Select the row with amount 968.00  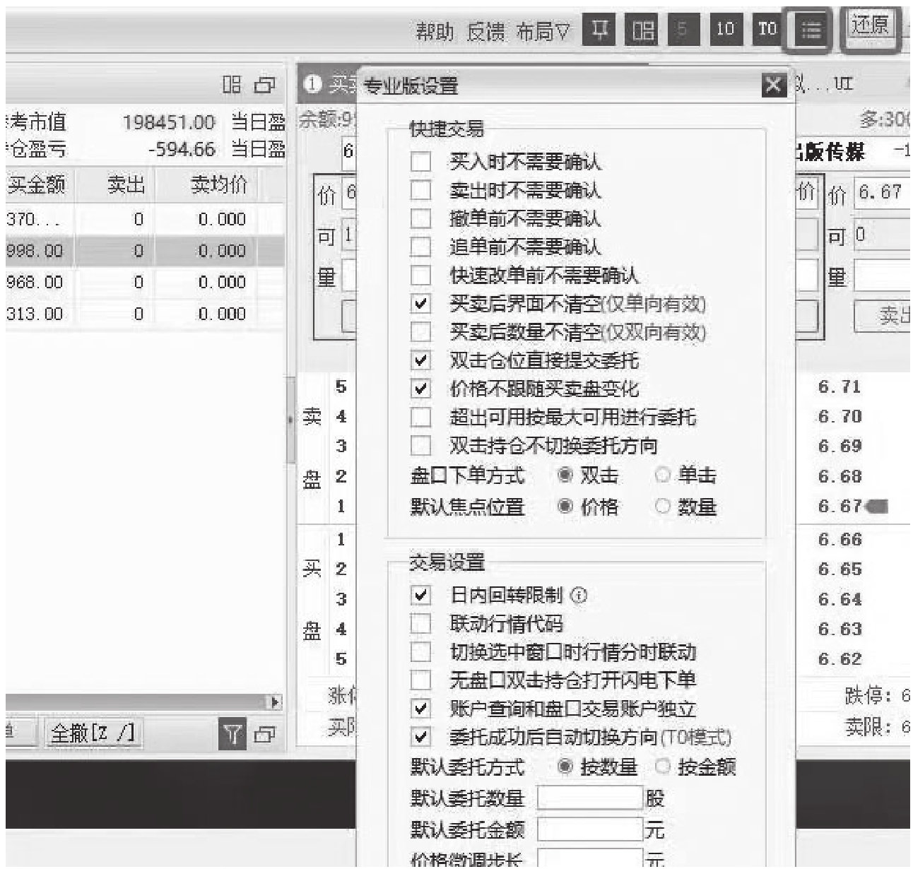click(145, 282)
